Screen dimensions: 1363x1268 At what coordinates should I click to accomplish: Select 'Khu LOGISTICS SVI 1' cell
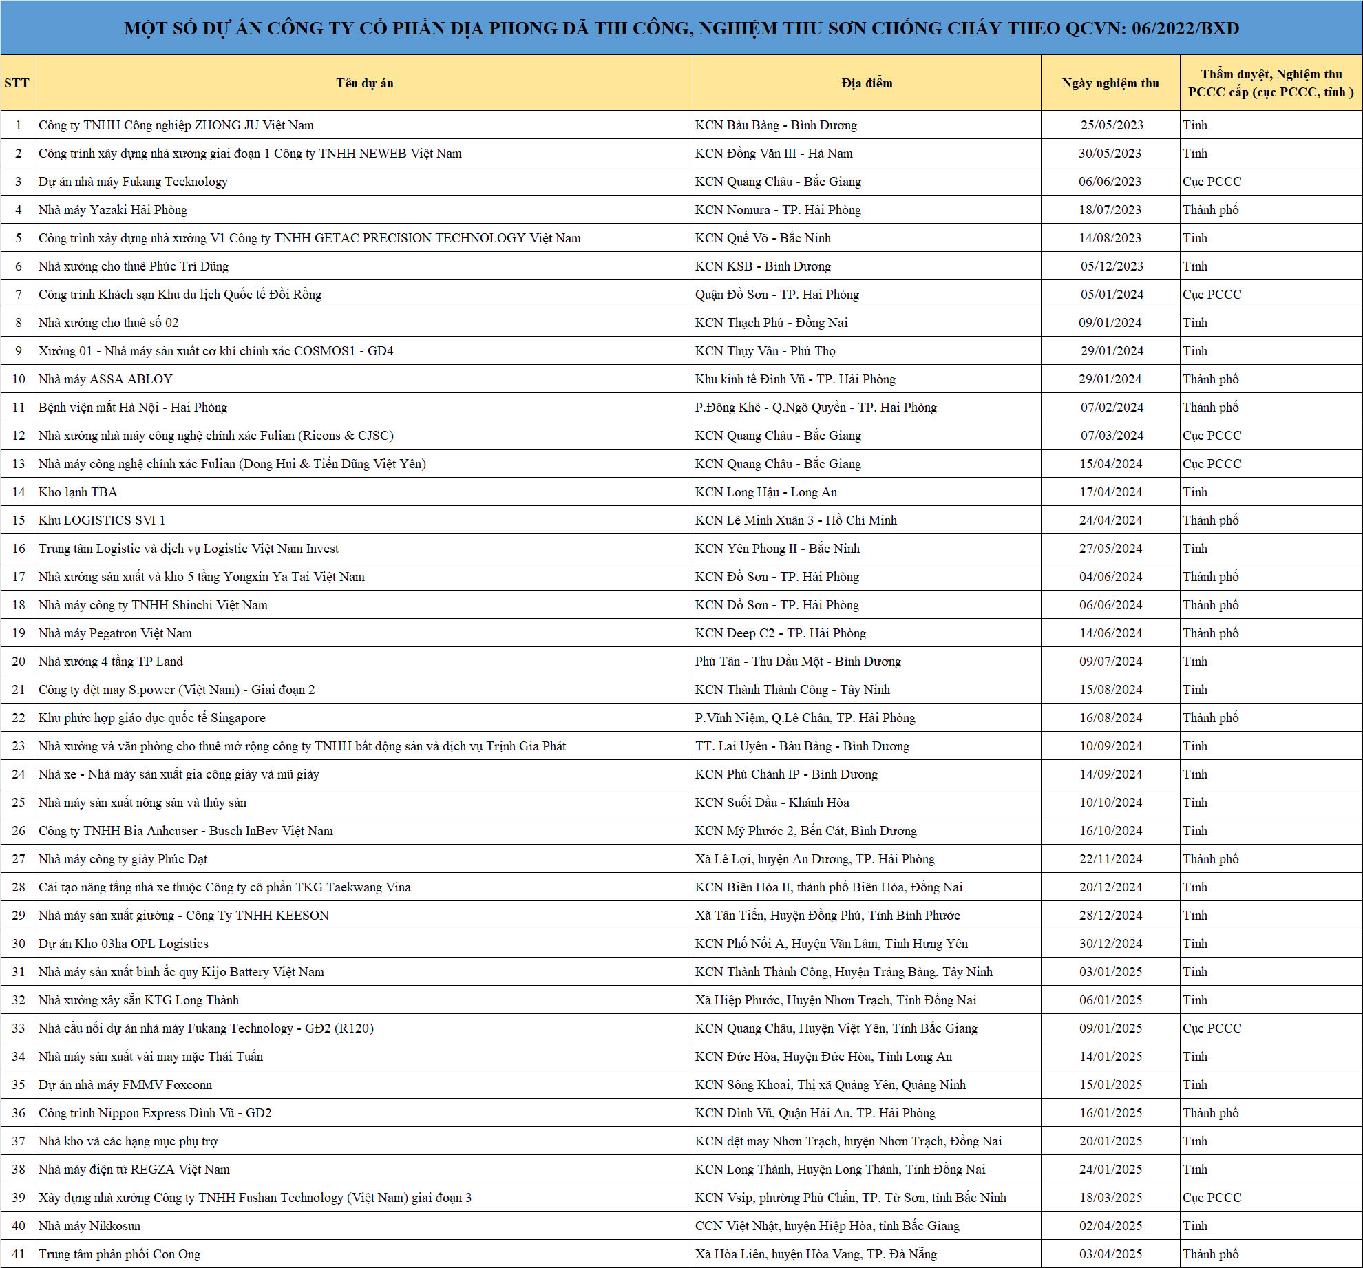pos(364,520)
